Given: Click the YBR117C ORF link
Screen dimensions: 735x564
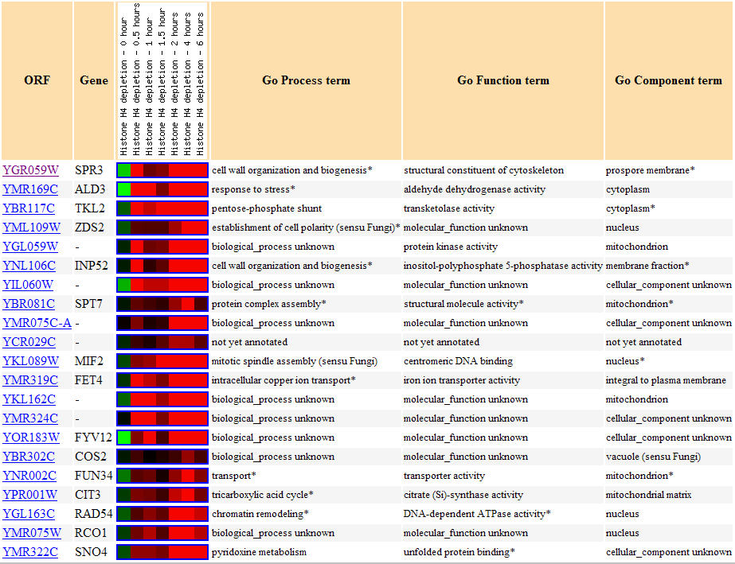Looking at the screenshot, I should [x=29, y=208].
